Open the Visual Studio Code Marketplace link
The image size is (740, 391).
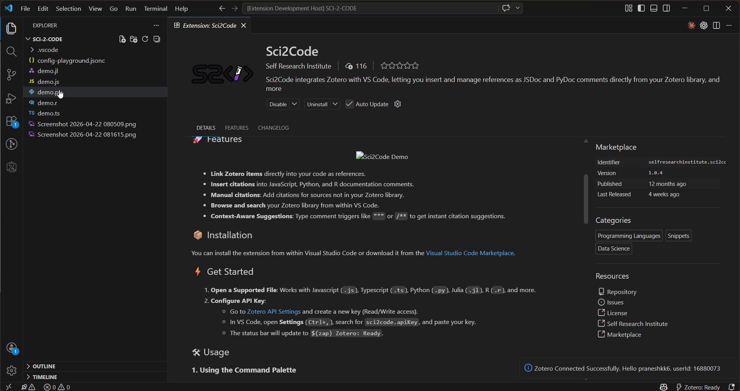click(x=469, y=253)
